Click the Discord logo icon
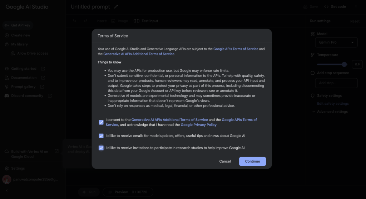This screenshot has height=199, width=366. pos(7,96)
